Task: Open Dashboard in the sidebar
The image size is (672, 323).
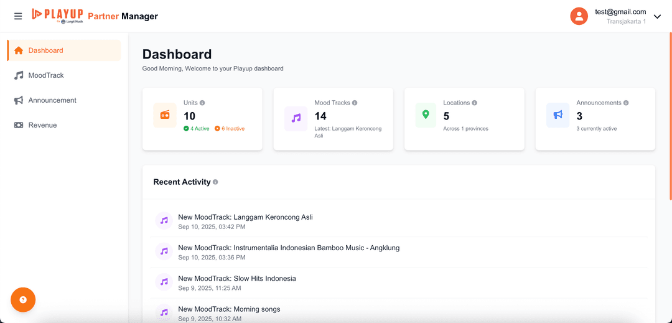Action: [64, 50]
